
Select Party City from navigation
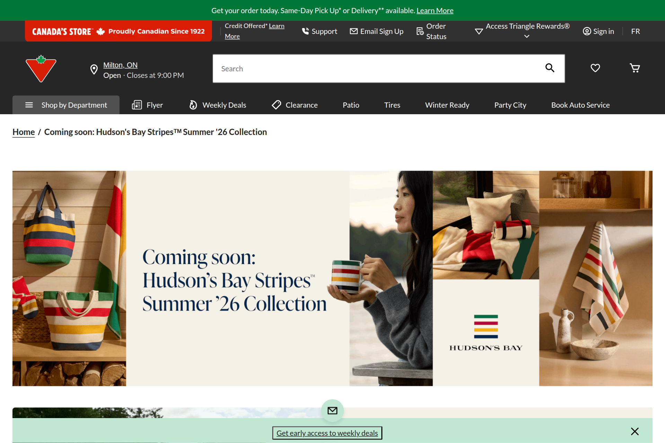coord(510,105)
